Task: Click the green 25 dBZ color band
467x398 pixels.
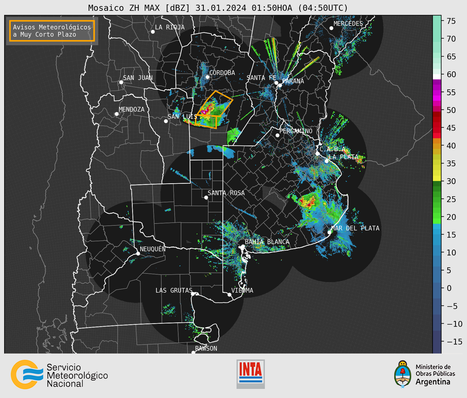Action: tap(437, 199)
